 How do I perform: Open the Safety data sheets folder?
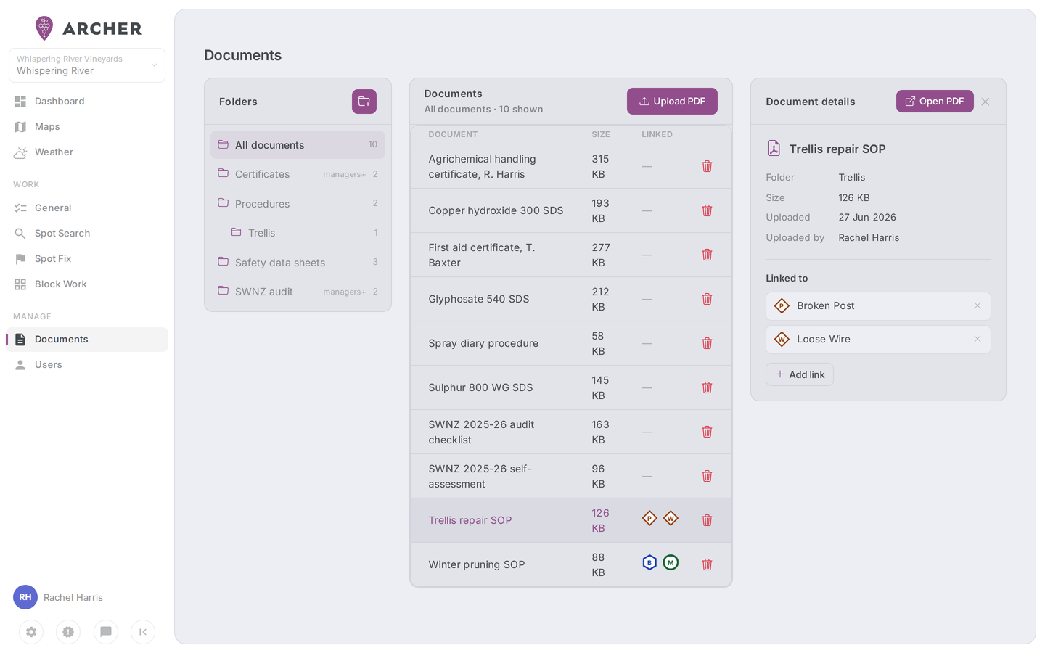(298, 263)
